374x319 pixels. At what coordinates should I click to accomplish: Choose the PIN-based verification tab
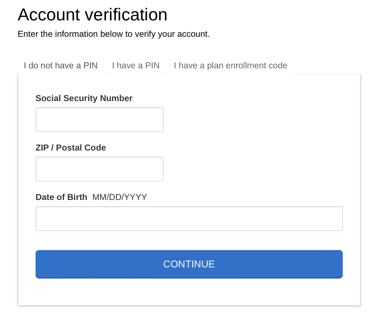click(x=136, y=66)
